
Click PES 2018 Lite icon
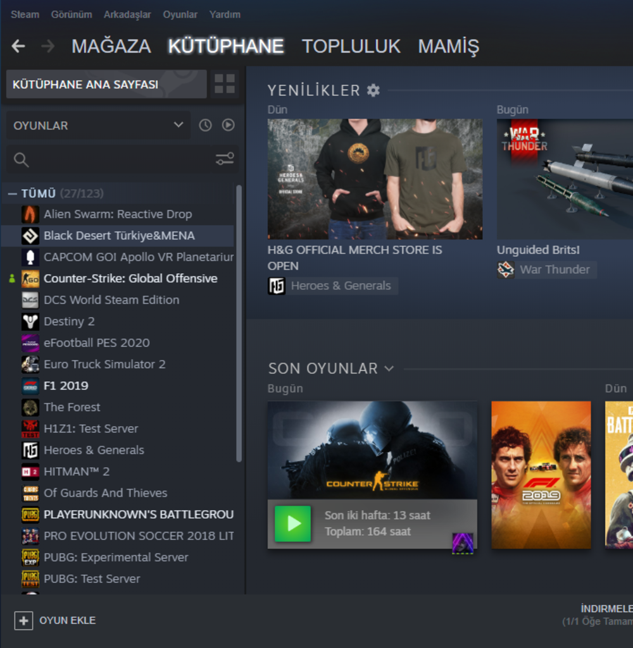(x=30, y=536)
